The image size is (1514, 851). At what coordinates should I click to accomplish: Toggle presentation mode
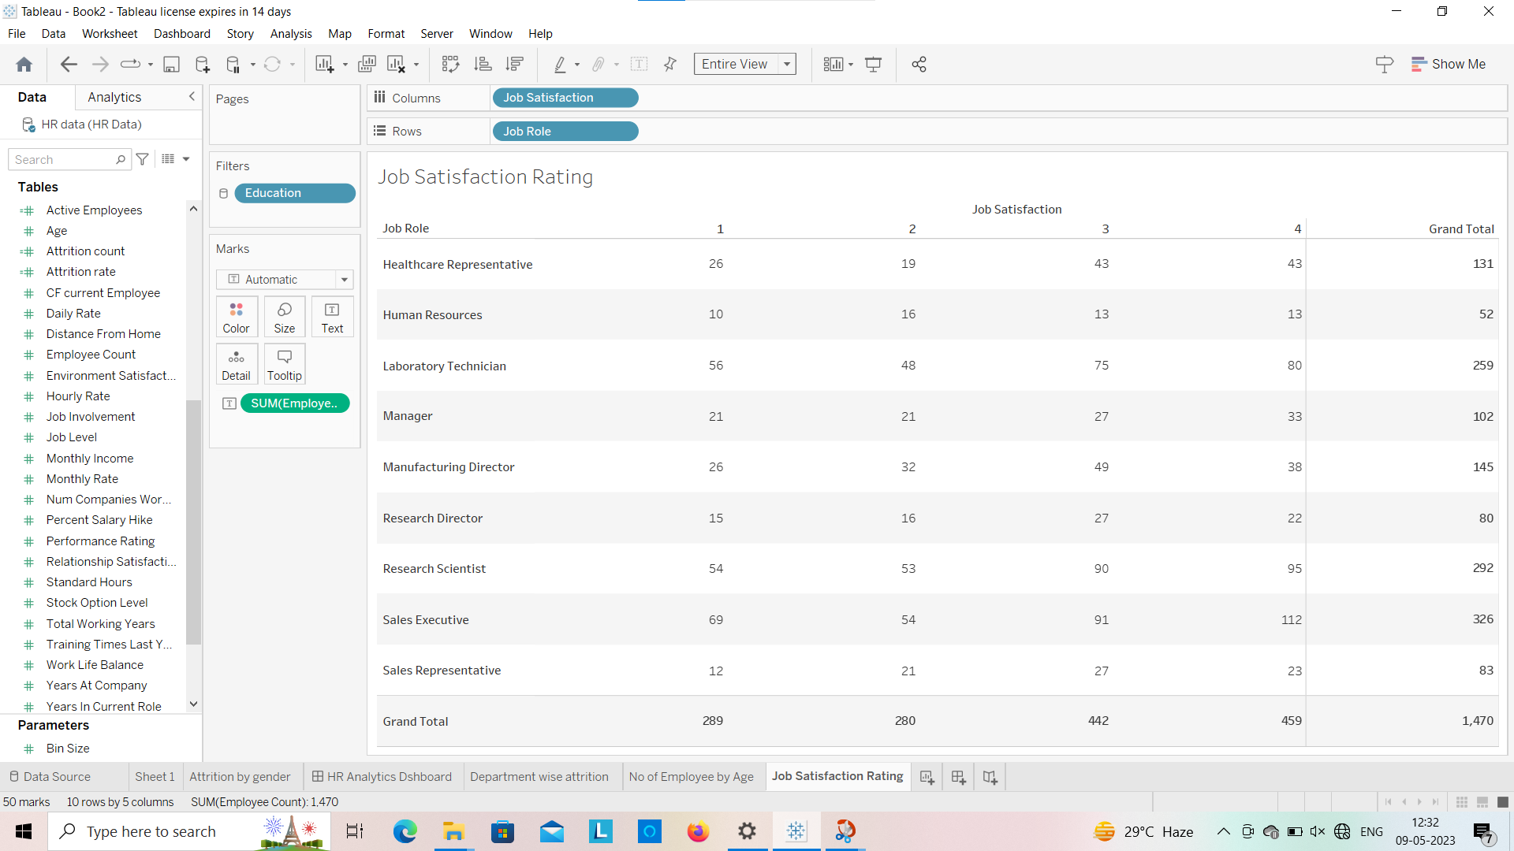coord(874,65)
